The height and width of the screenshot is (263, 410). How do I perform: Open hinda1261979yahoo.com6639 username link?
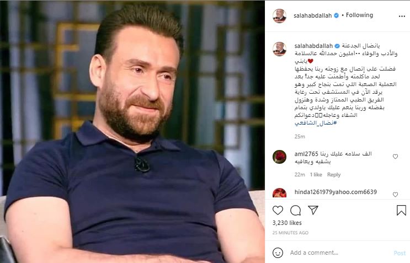[x=336, y=192]
